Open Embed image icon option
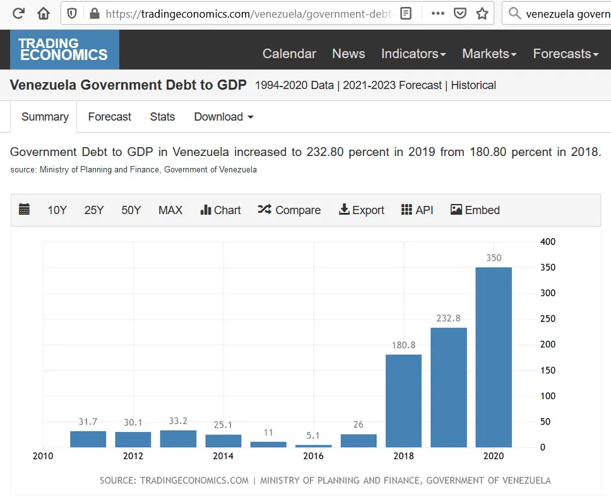Screen dimensions: 611x497 (475, 210)
